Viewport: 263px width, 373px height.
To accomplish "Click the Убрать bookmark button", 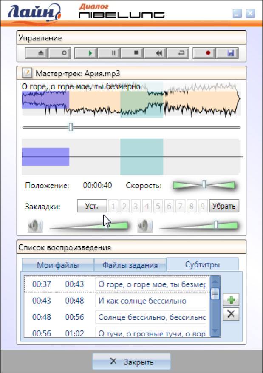I will point(224,206).
